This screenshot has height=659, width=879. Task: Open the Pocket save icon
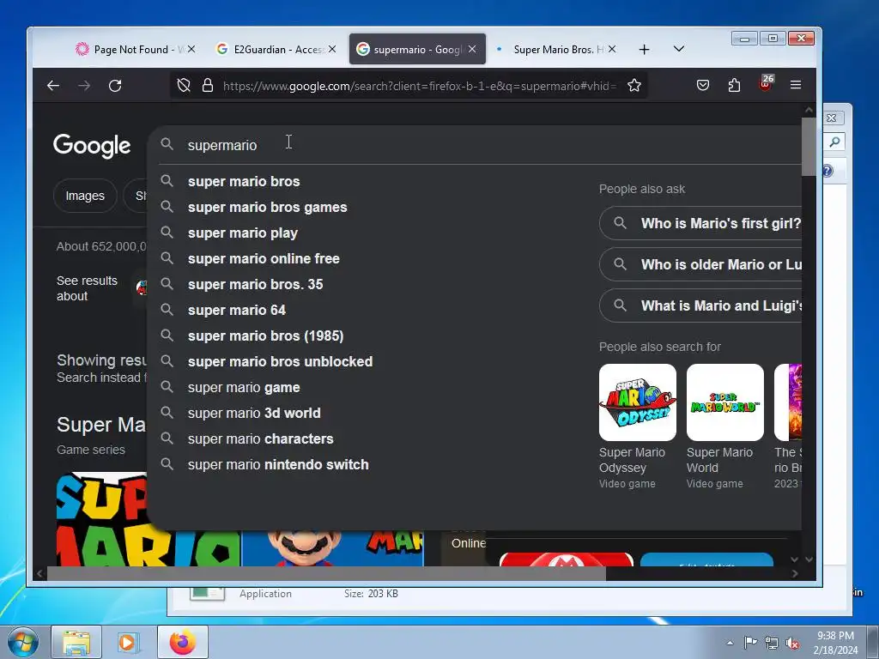[x=703, y=85]
